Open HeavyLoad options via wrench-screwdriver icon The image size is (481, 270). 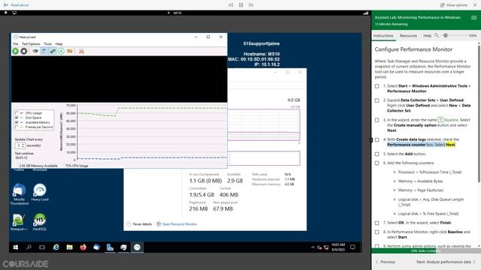pyautogui.click(x=81, y=51)
